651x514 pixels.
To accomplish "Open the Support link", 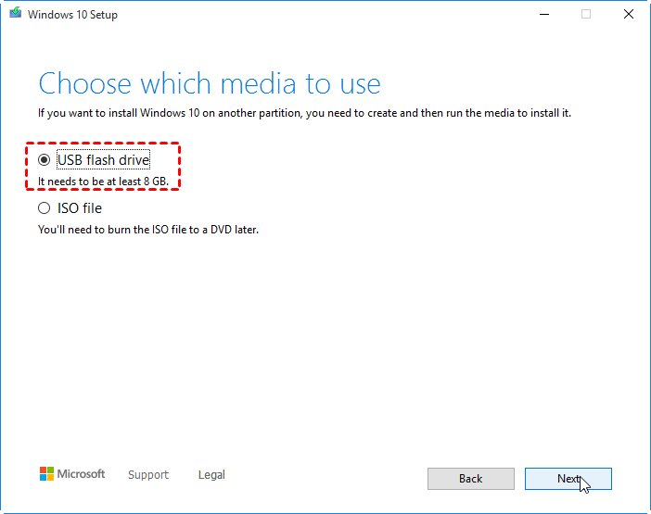I will click(x=148, y=475).
